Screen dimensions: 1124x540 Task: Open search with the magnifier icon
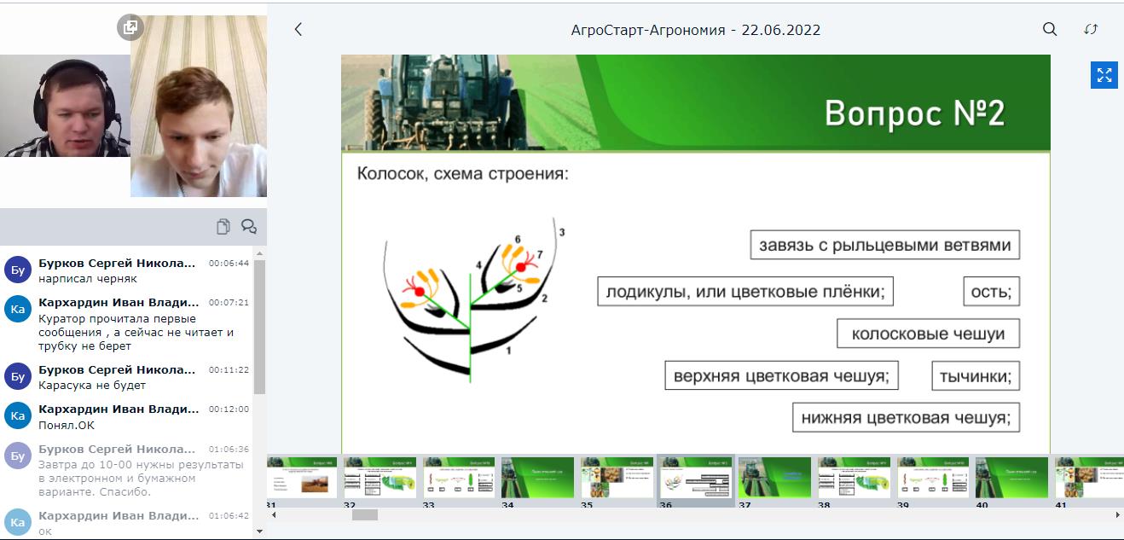click(1050, 30)
